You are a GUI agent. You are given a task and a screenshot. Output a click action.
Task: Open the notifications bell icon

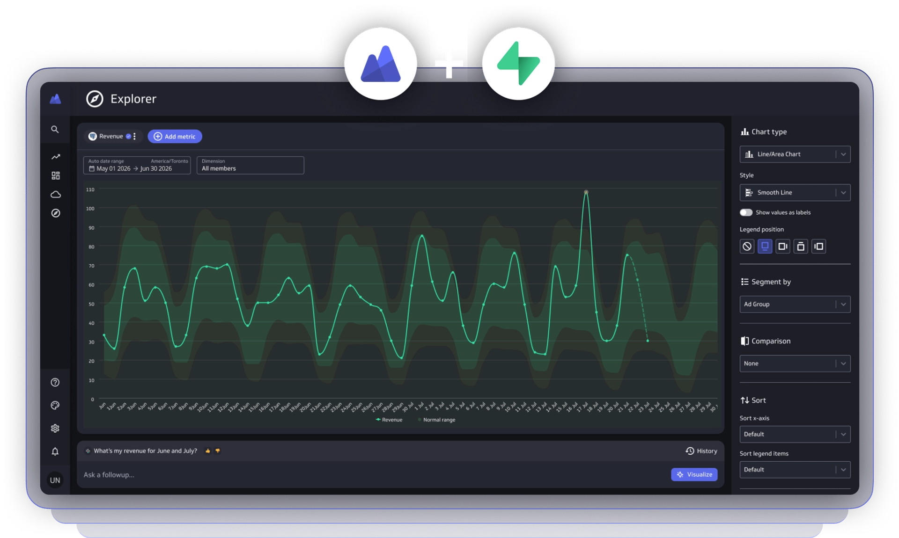(55, 451)
